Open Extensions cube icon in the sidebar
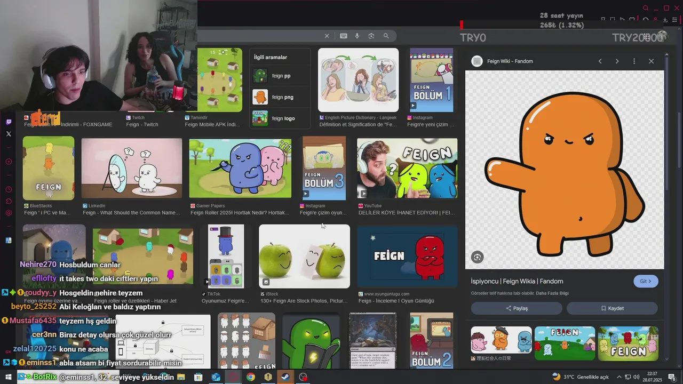This screenshot has width=683, height=384. 9,201
